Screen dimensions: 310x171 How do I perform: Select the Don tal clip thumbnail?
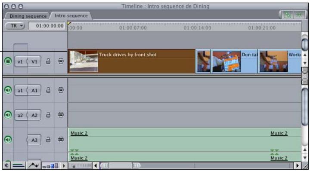pyautogui.click(x=226, y=61)
